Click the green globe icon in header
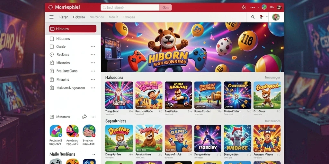329x164 pixels. 264,7
